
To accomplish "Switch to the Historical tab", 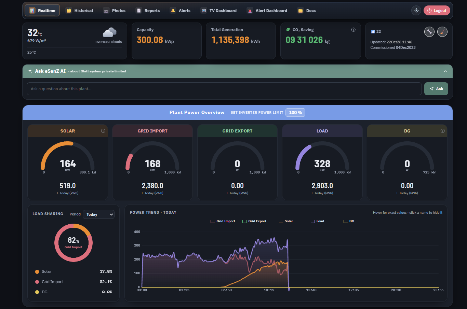I will [79, 11].
